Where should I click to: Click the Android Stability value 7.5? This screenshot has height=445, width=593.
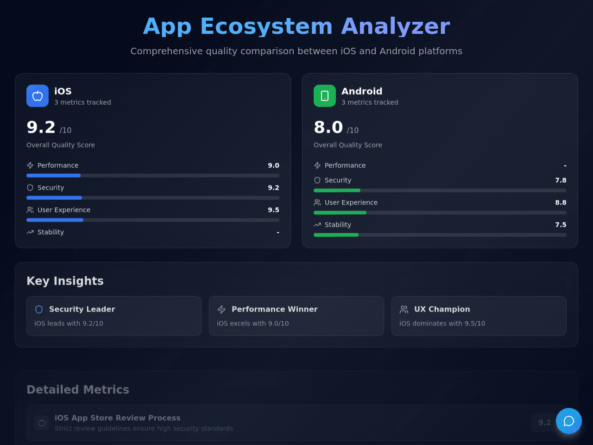pyautogui.click(x=561, y=225)
